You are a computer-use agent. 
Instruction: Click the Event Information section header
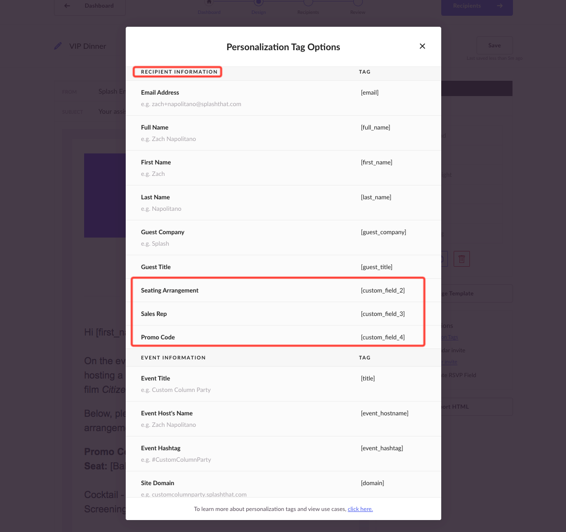coord(173,358)
